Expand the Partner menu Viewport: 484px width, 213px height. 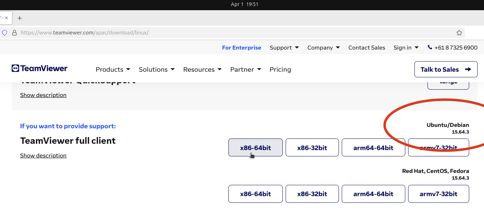point(246,70)
